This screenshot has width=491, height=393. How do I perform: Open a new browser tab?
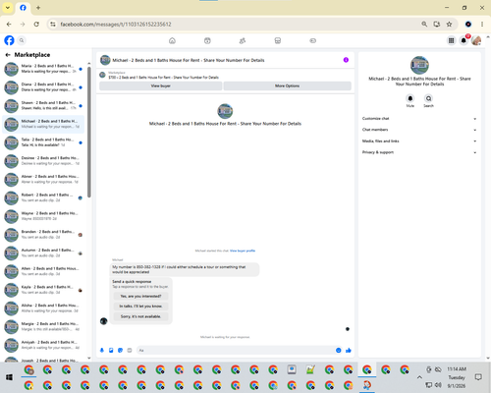38,8
